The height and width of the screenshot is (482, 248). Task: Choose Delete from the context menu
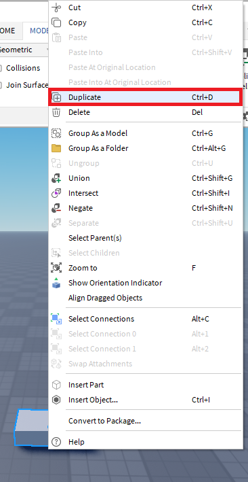(x=146, y=112)
